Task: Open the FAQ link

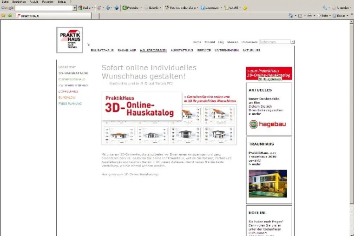Action: click(x=221, y=42)
